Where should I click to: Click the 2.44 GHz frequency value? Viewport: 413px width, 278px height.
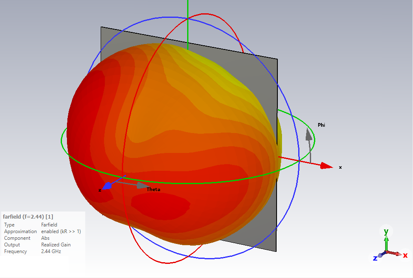pyautogui.click(x=51, y=251)
